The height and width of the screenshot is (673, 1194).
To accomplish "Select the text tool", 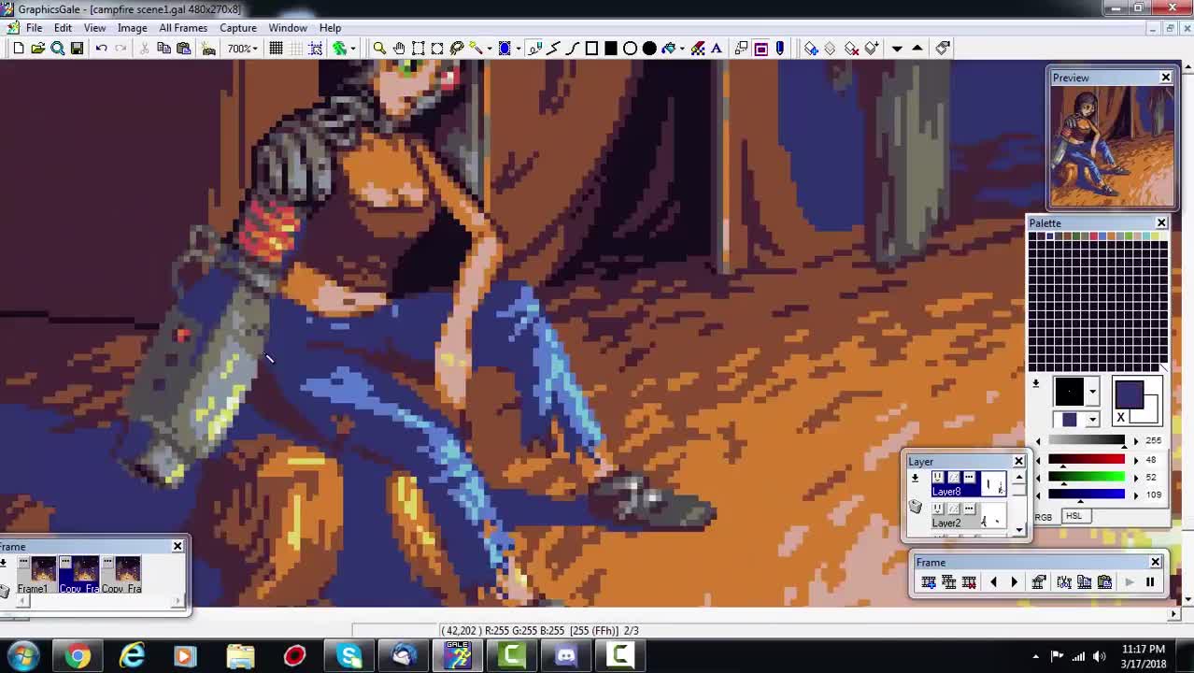I will click(x=717, y=49).
